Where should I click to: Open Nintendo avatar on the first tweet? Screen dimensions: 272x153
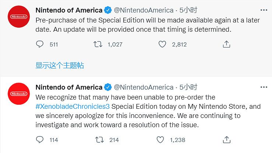pos(18,17)
